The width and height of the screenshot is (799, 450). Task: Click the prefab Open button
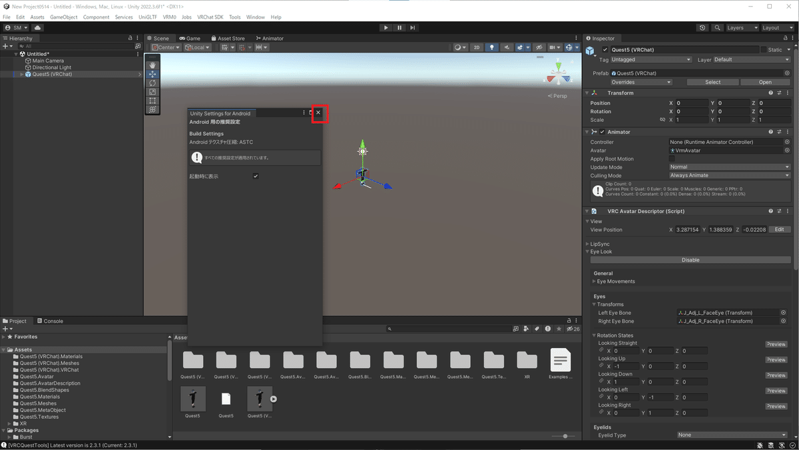coord(765,83)
